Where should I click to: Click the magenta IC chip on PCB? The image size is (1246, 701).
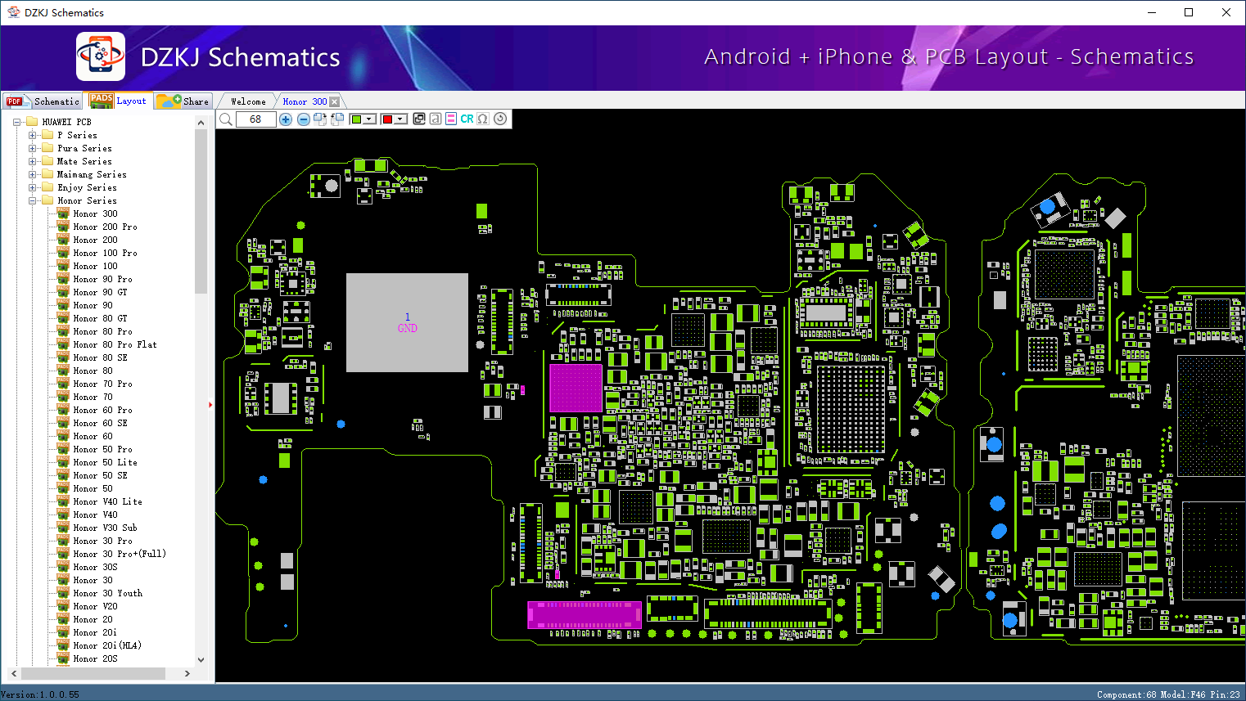pos(576,388)
